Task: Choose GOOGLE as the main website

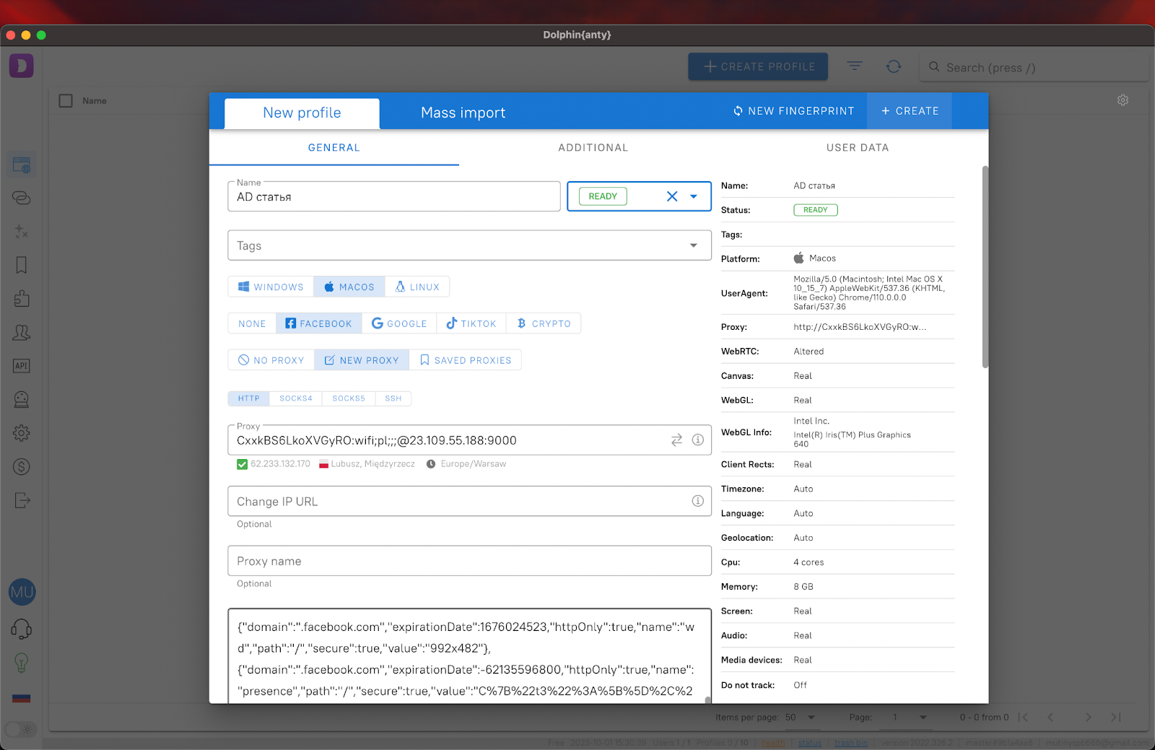Action: (399, 323)
